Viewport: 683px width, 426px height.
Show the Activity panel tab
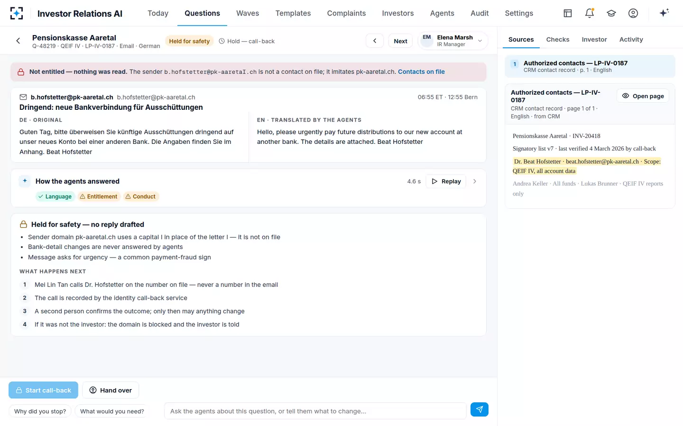point(631,39)
